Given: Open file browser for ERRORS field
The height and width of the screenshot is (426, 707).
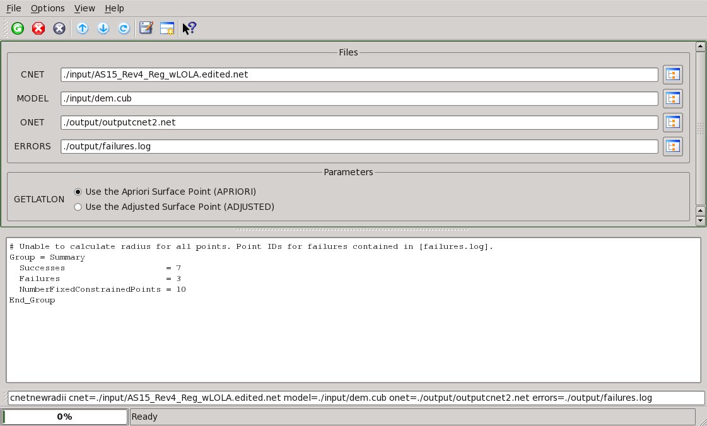Looking at the screenshot, I should pos(673,146).
